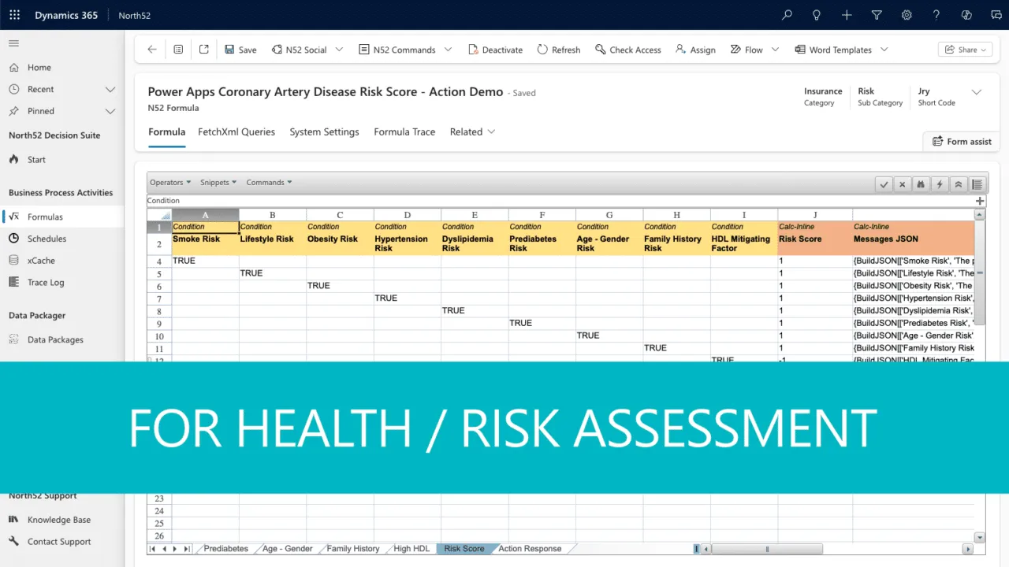Viewport: 1009px width, 567px height.
Task: Click the plus quick-create icon in top bar
Action: [x=847, y=15]
